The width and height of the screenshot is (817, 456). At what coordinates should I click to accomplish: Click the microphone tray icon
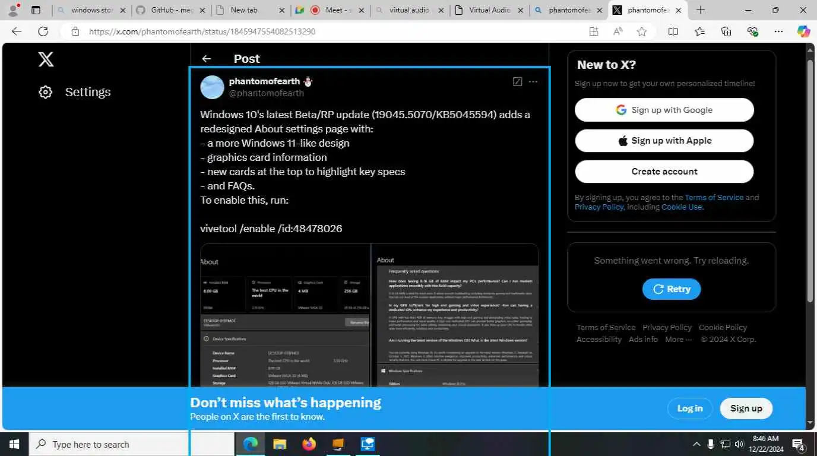pyautogui.click(x=711, y=444)
